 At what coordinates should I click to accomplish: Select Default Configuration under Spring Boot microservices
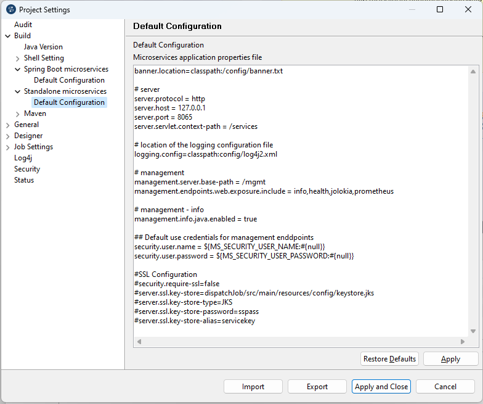point(69,80)
